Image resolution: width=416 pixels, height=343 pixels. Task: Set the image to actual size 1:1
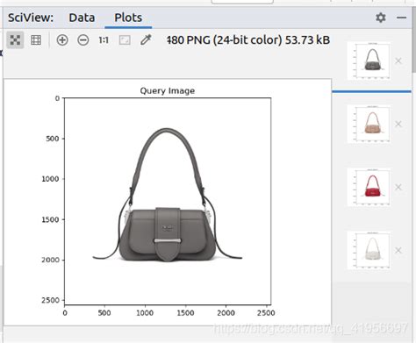104,39
